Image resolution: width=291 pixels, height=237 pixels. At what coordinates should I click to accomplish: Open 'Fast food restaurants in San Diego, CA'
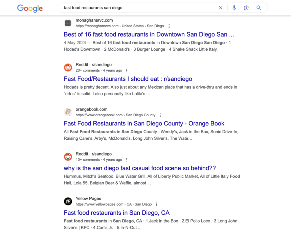(116, 213)
